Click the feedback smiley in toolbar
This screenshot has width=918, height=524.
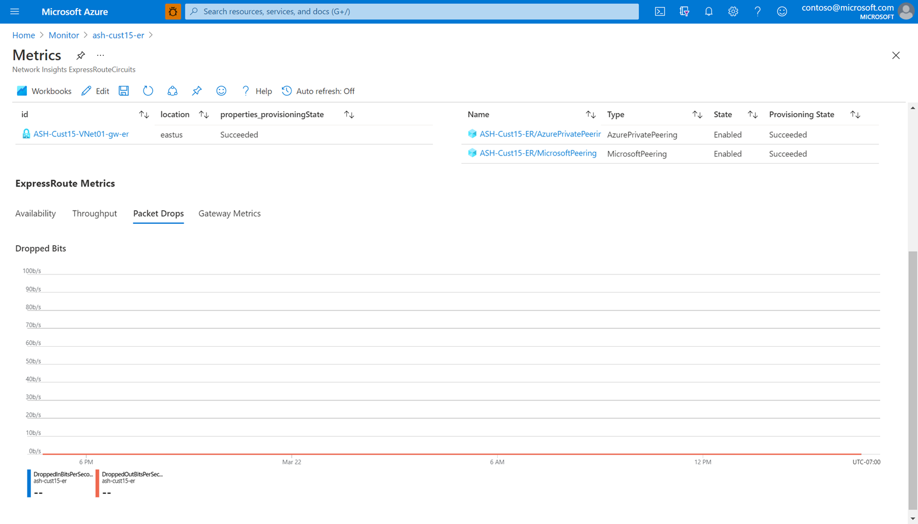pos(221,91)
